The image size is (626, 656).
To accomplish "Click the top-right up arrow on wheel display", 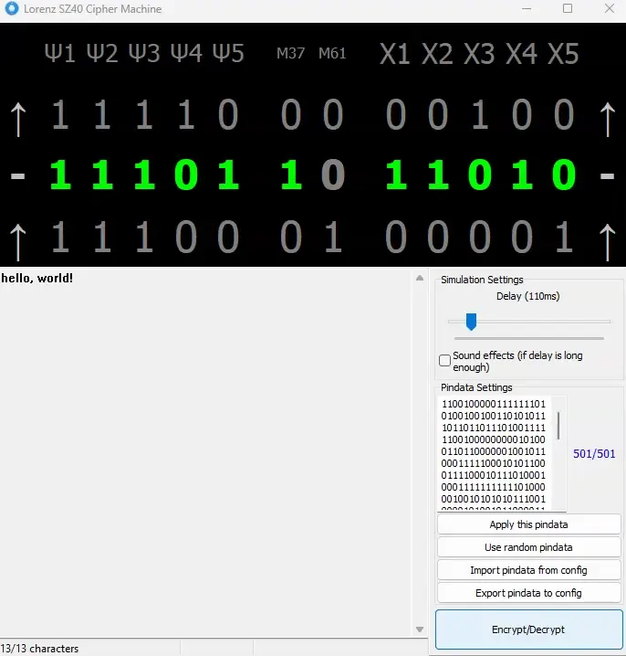I will 607,116.
